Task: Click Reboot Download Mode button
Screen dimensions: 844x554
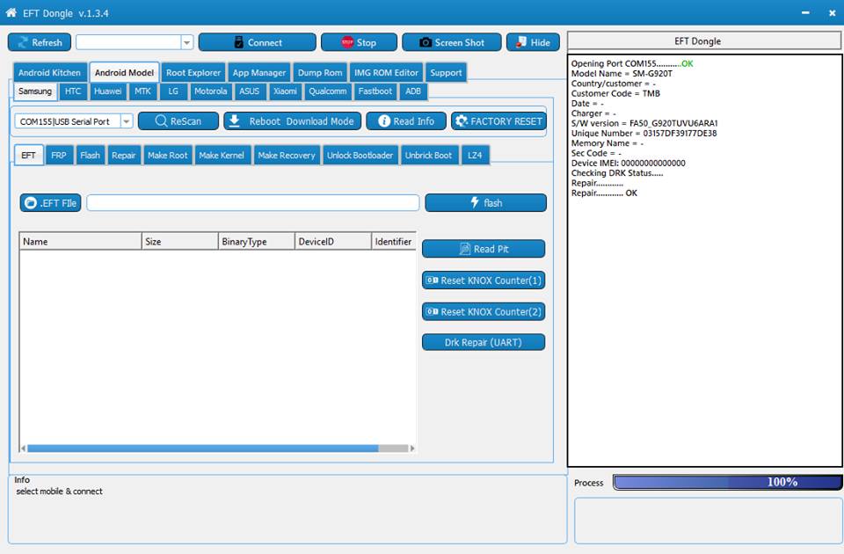Action: point(292,121)
